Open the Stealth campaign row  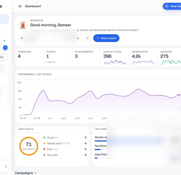tap(101, 139)
